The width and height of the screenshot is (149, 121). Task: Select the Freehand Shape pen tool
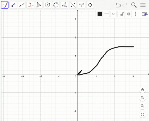tap(5, 5)
